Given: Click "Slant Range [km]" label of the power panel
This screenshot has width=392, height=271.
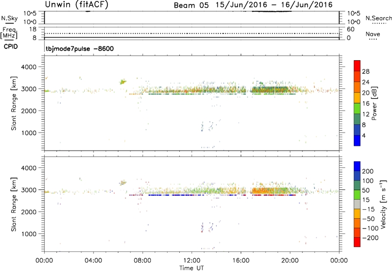Looking at the screenshot, I should click(14, 103).
